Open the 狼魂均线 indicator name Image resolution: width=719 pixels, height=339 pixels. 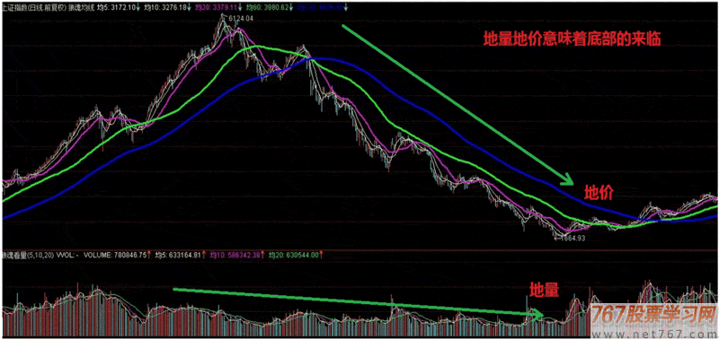(81, 7)
